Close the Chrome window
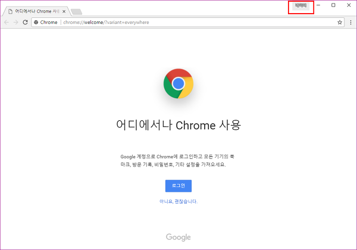 click(x=349, y=5)
